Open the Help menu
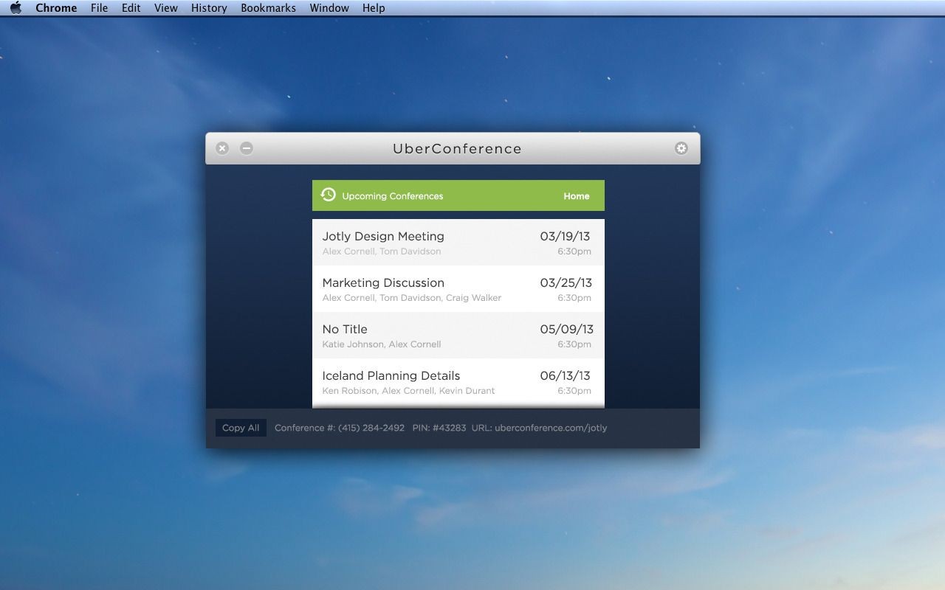 click(x=374, y=8)
